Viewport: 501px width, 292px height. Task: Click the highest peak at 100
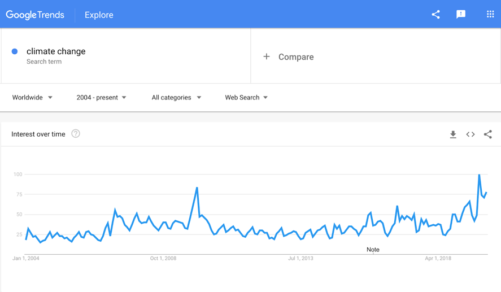(480, 175)
